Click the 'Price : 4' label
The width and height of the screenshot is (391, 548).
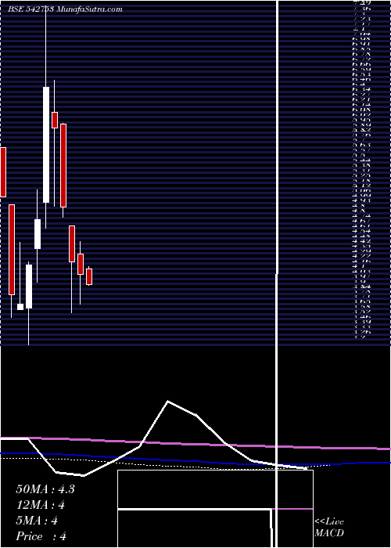pyautogui.click(x=41, y=536)
